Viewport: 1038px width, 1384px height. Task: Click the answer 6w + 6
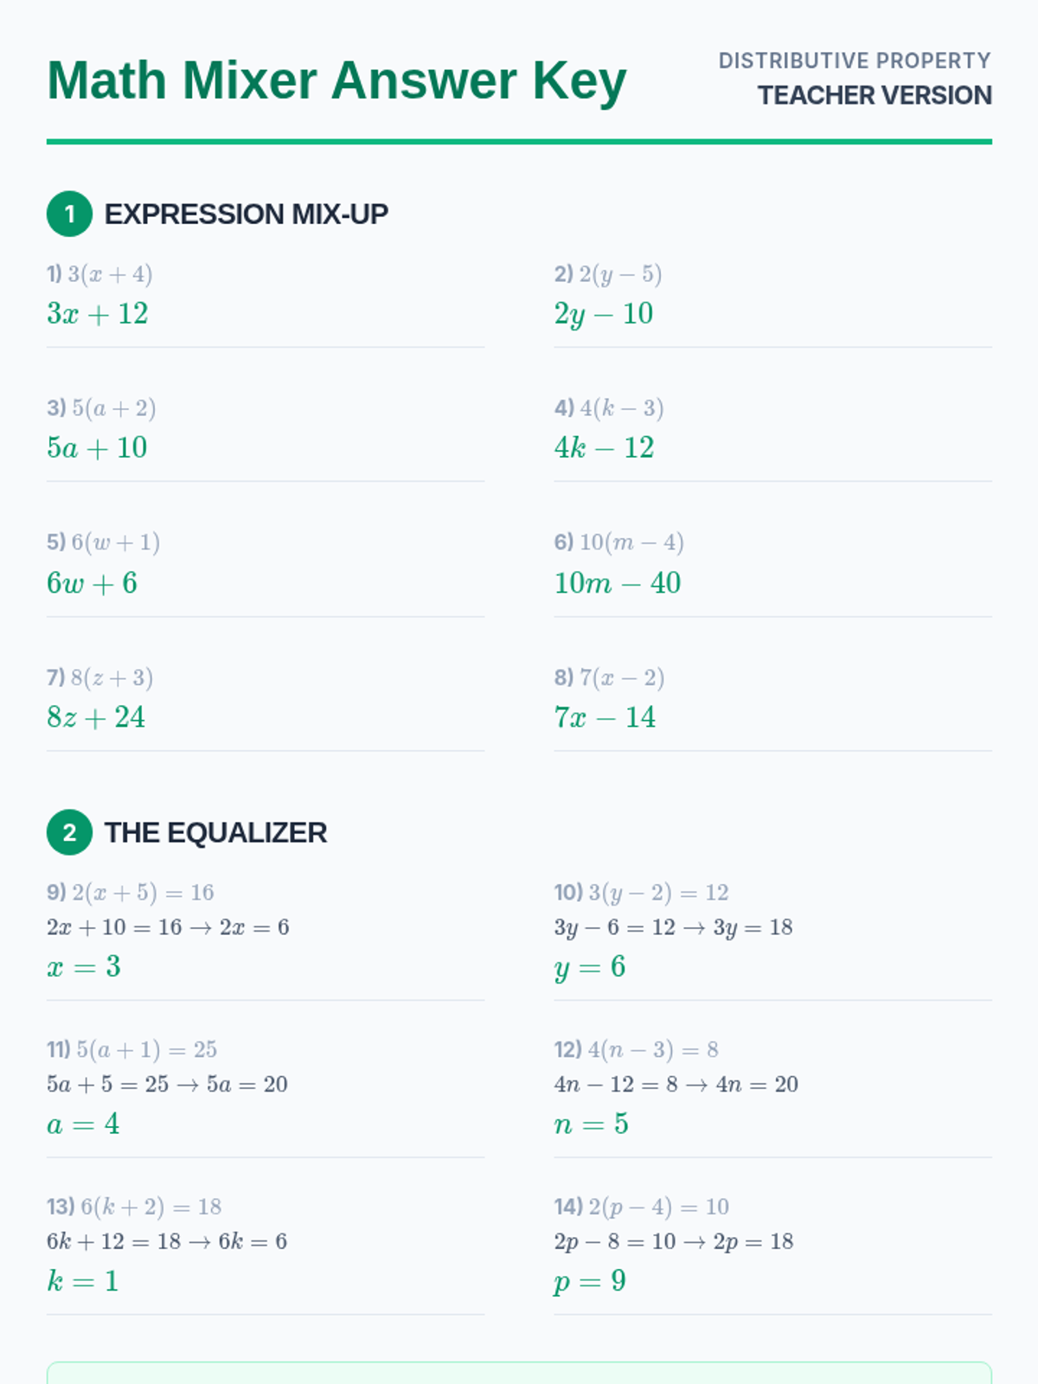coord(92,582)
